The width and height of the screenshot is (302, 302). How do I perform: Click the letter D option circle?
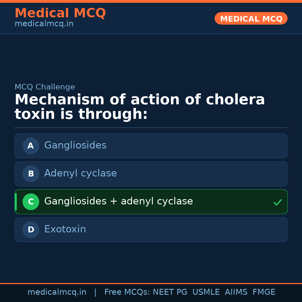[x=31, y=230]
